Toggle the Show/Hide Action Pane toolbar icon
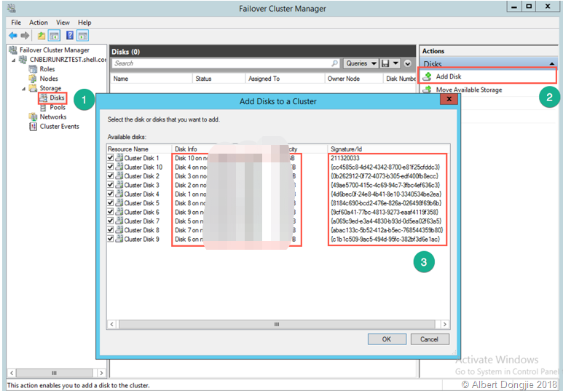563x391 pixels. pos(82,36)
